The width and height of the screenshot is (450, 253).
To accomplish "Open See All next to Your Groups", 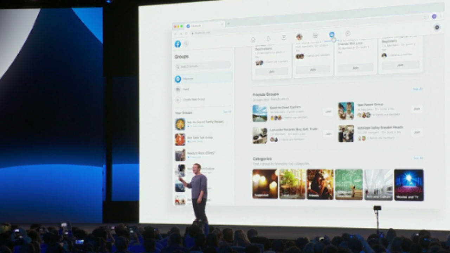I will click(227, 112).
